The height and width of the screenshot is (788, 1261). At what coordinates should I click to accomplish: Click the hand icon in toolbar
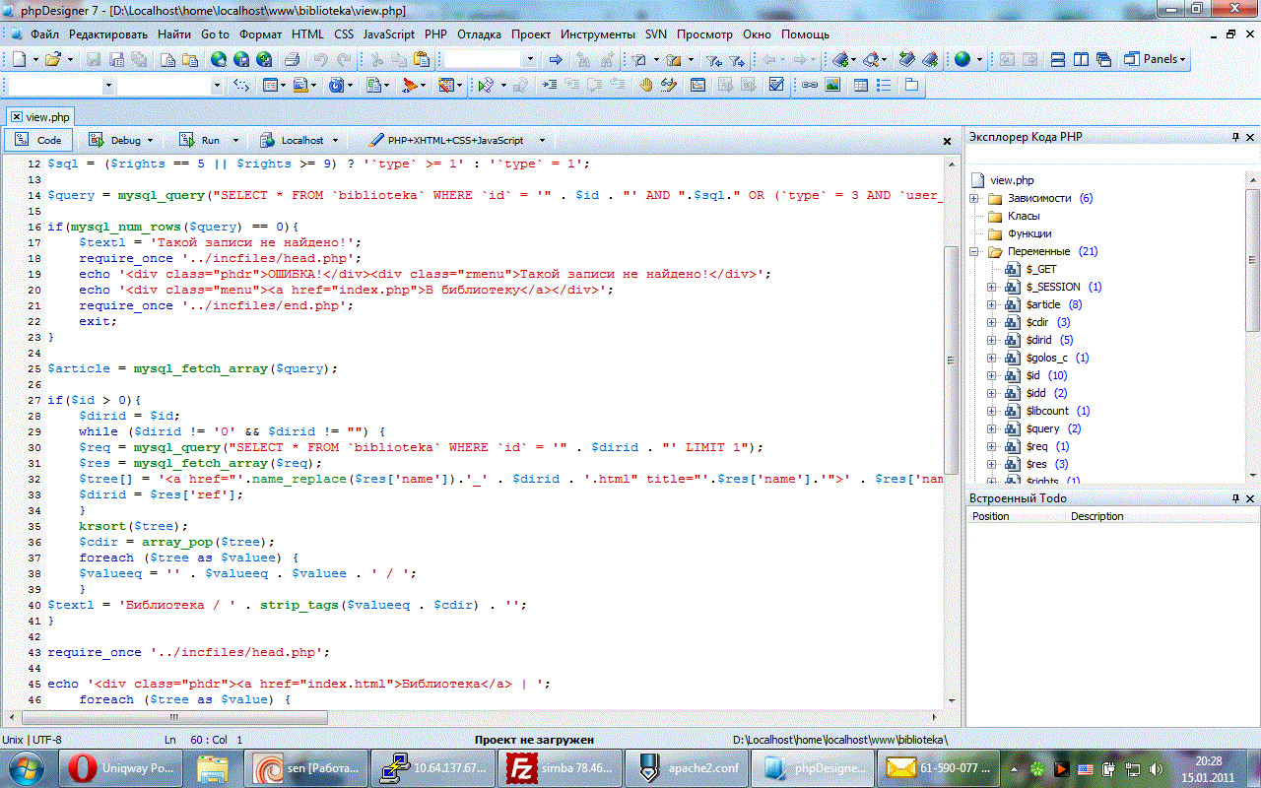point(646,86)
